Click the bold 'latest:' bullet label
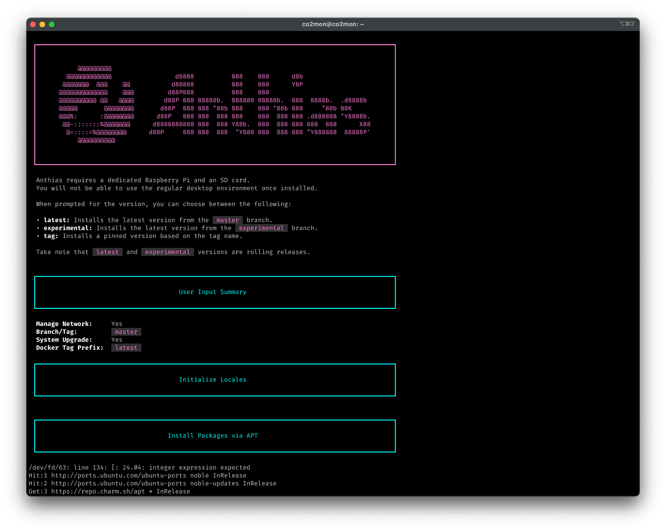This screenshot has height=531, width=666. click(57, 220)
